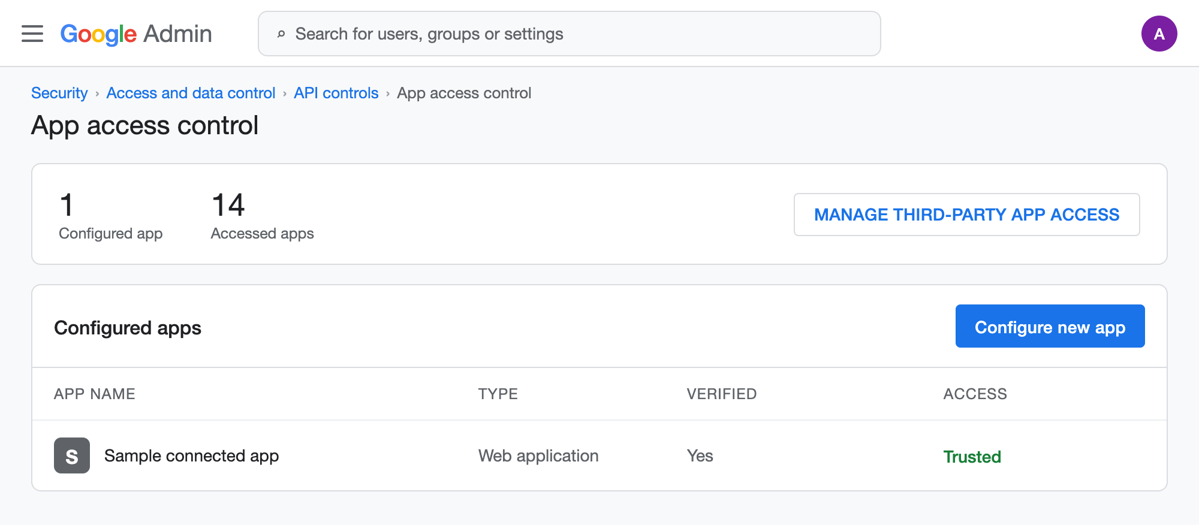Viewport: 1199px width, 525px height.
Task: Click the 1 Configured app count
Action: [x=110, y=216]
